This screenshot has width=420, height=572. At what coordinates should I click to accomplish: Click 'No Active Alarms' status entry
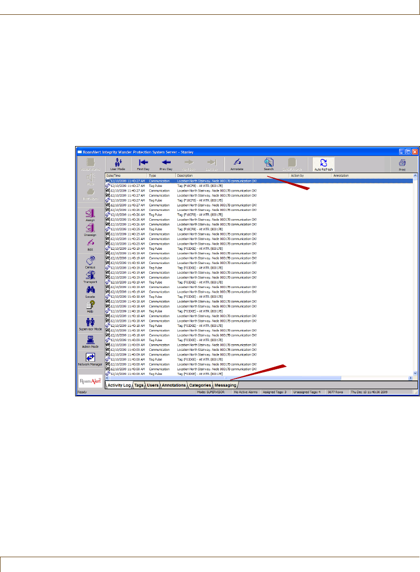(246, 392)
